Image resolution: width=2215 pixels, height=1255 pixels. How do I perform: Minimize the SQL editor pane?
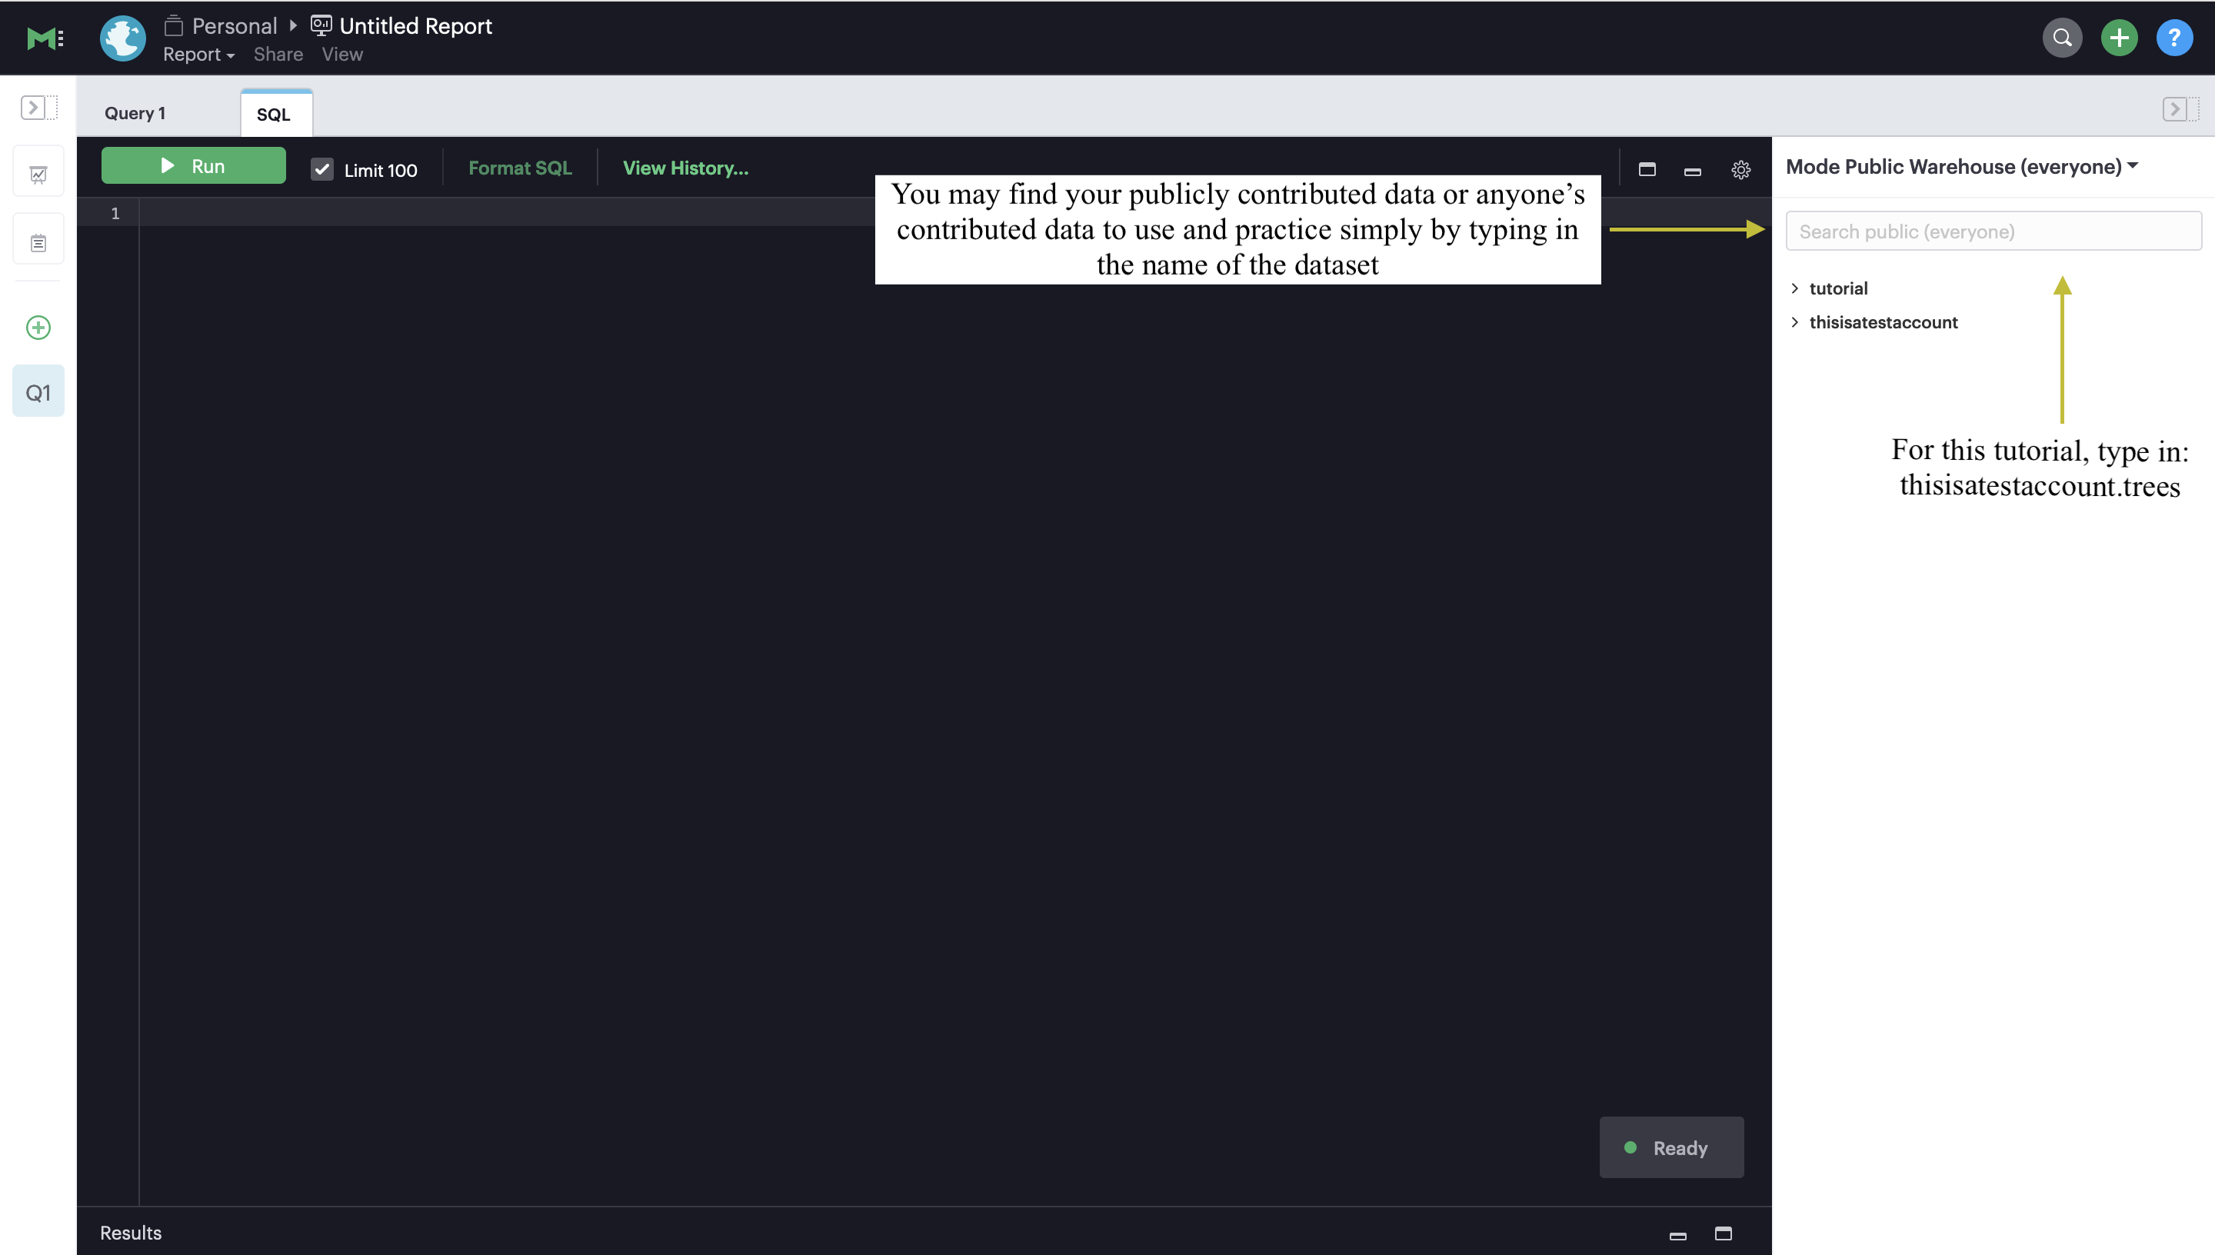[x=1693, y=171]
